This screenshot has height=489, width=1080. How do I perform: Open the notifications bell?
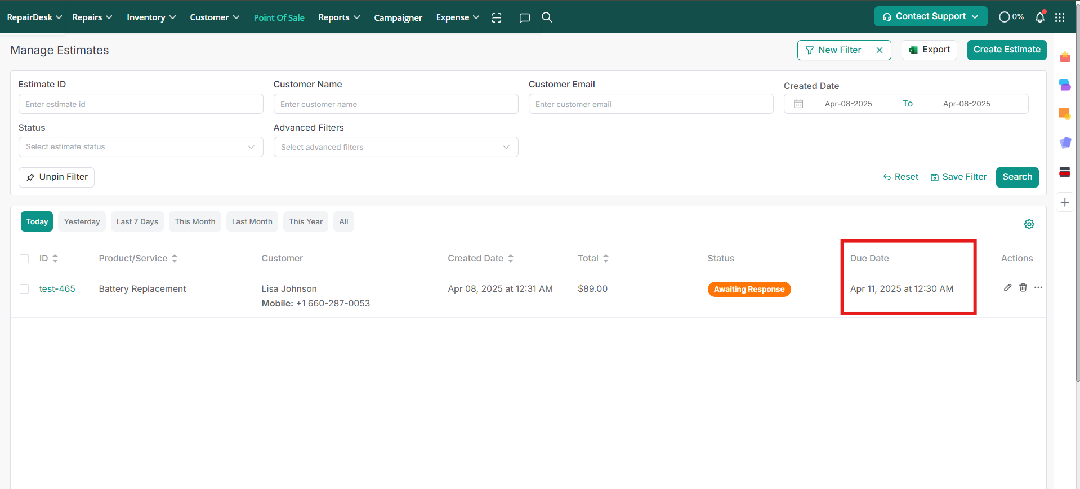(1040, 17)
